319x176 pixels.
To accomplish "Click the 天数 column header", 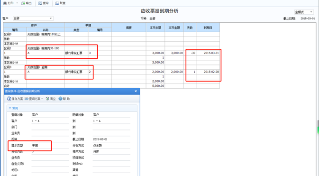I will click(x=190, y=28).
